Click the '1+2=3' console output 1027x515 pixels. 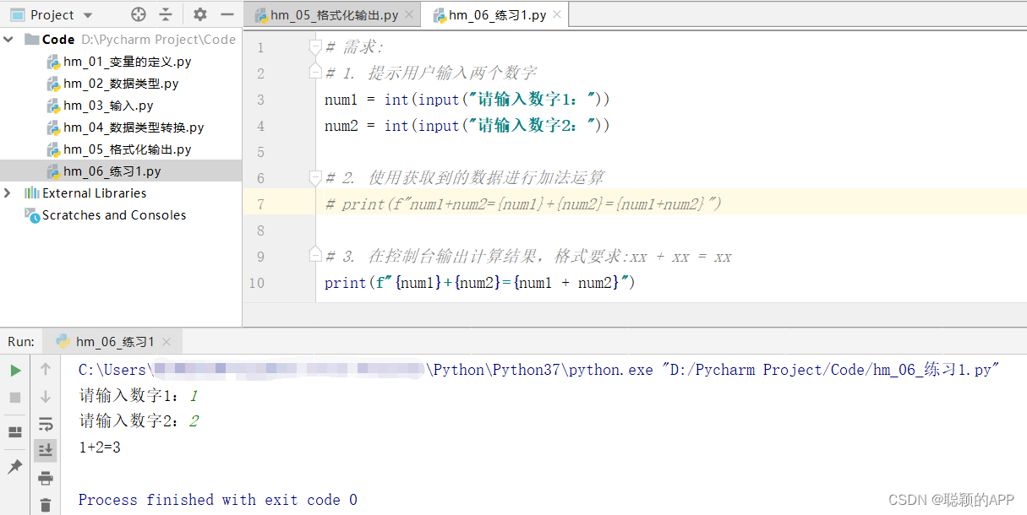point(100,447)
